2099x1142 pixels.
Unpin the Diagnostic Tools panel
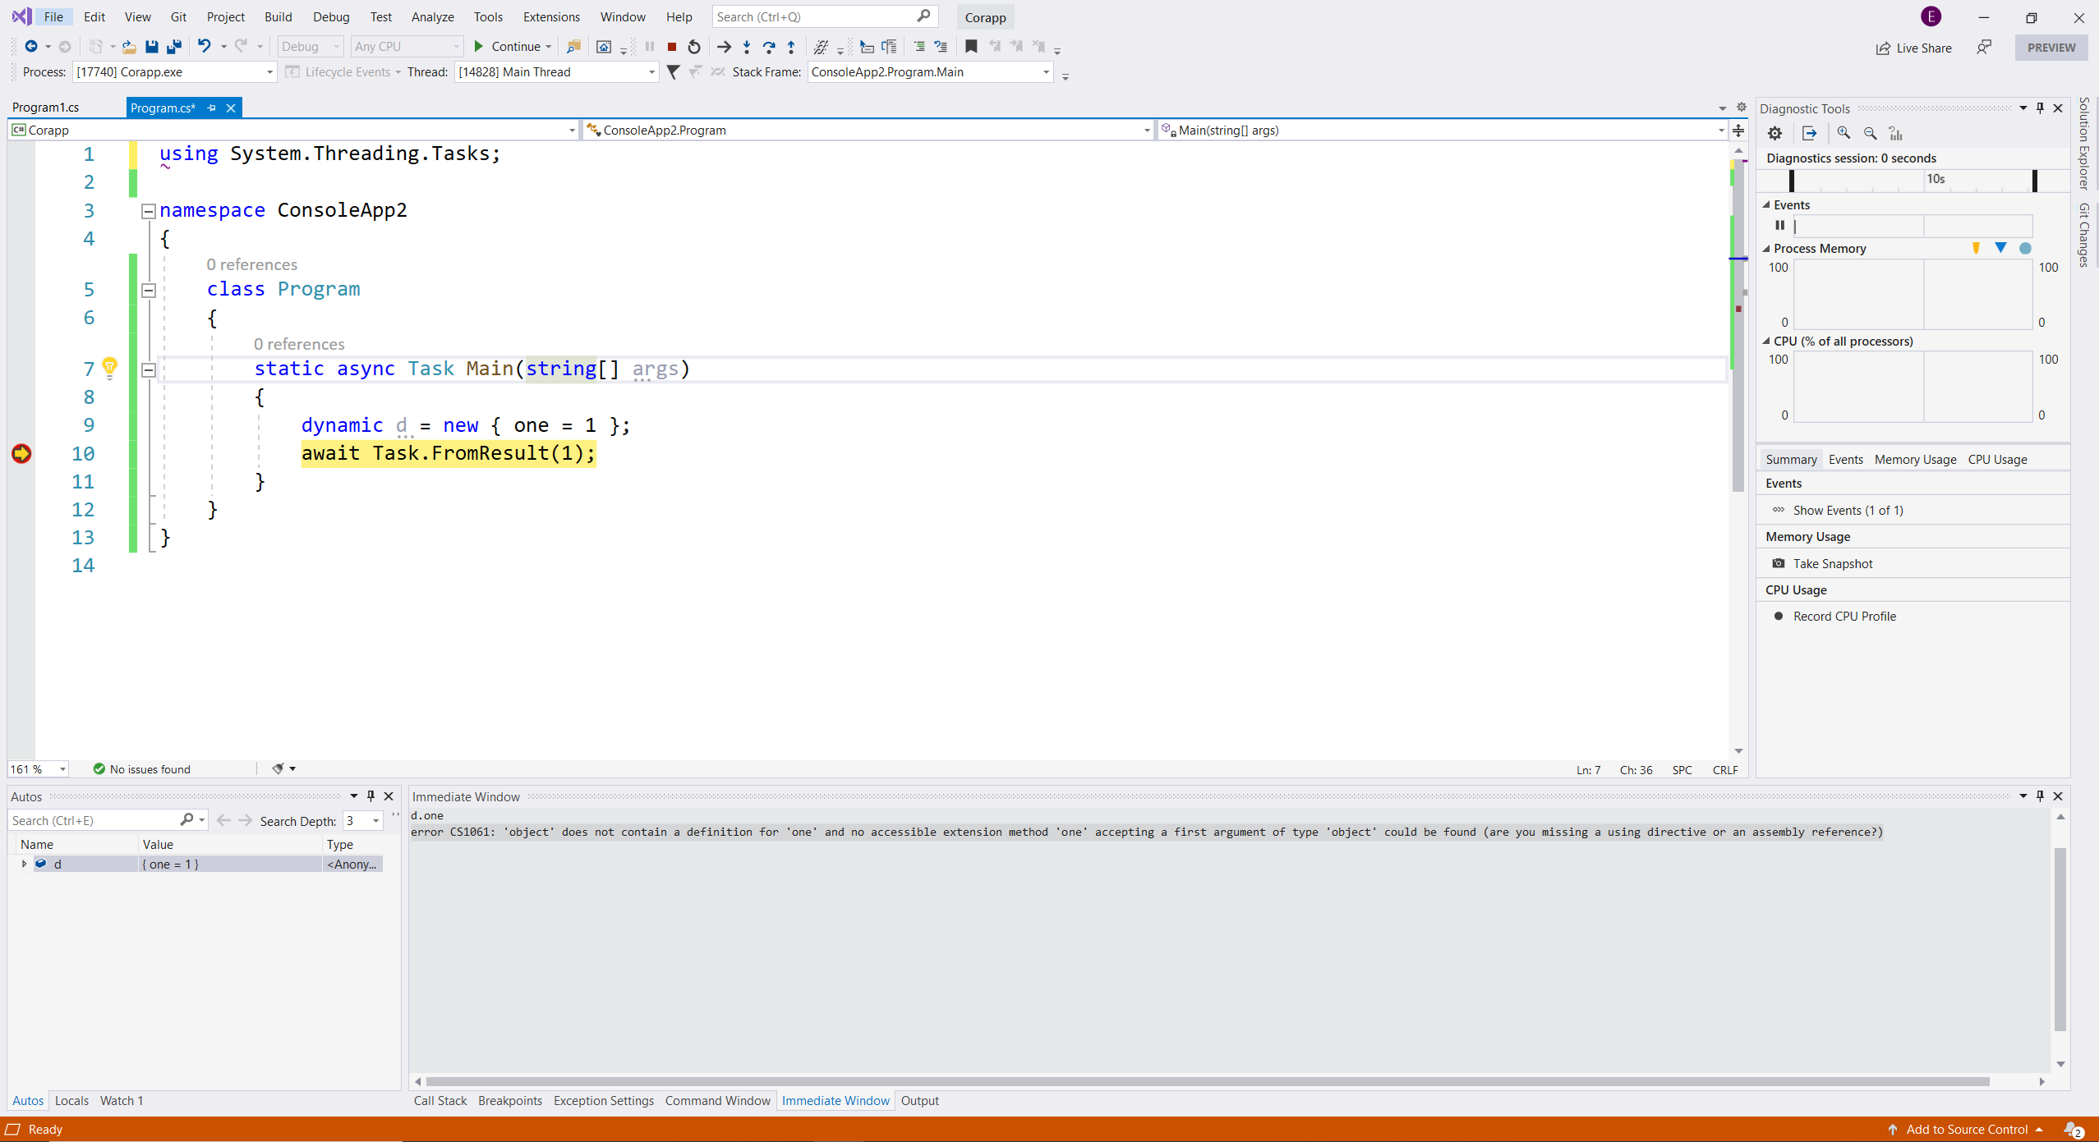pos(2040,108)
